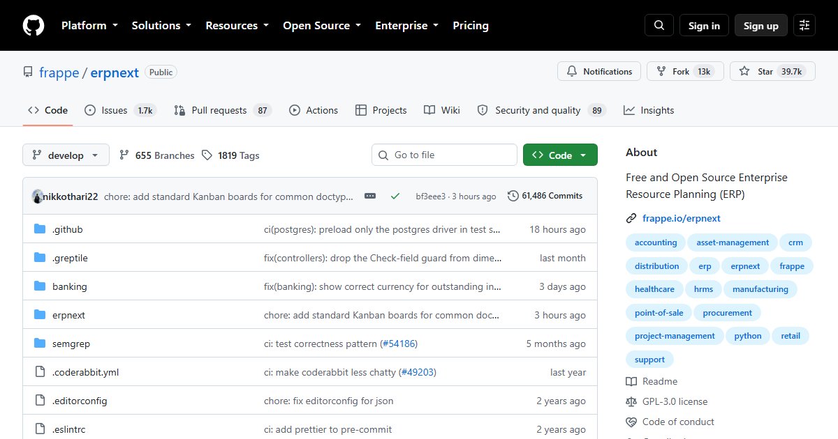Select the python topic tag
The height and width of the screenshot is (439, 838).
click(x=748, y=336)
